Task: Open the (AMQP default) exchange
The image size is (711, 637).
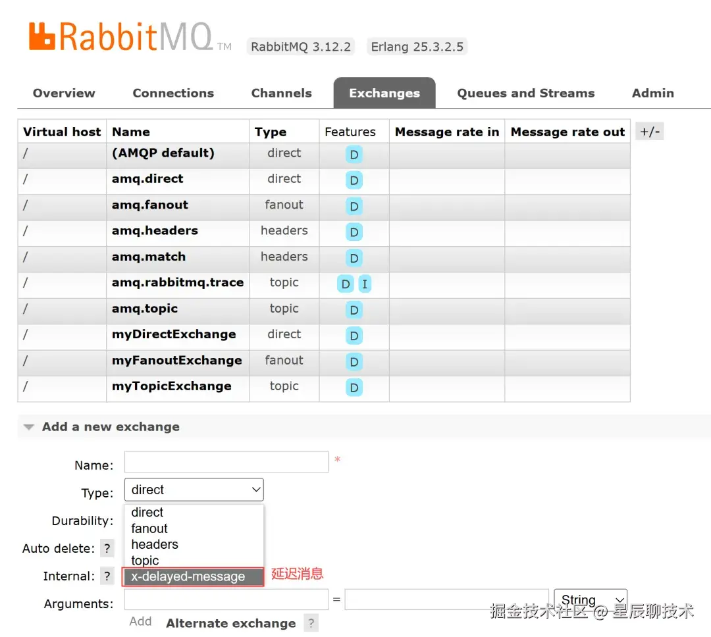Action: [x=163, y=153]
